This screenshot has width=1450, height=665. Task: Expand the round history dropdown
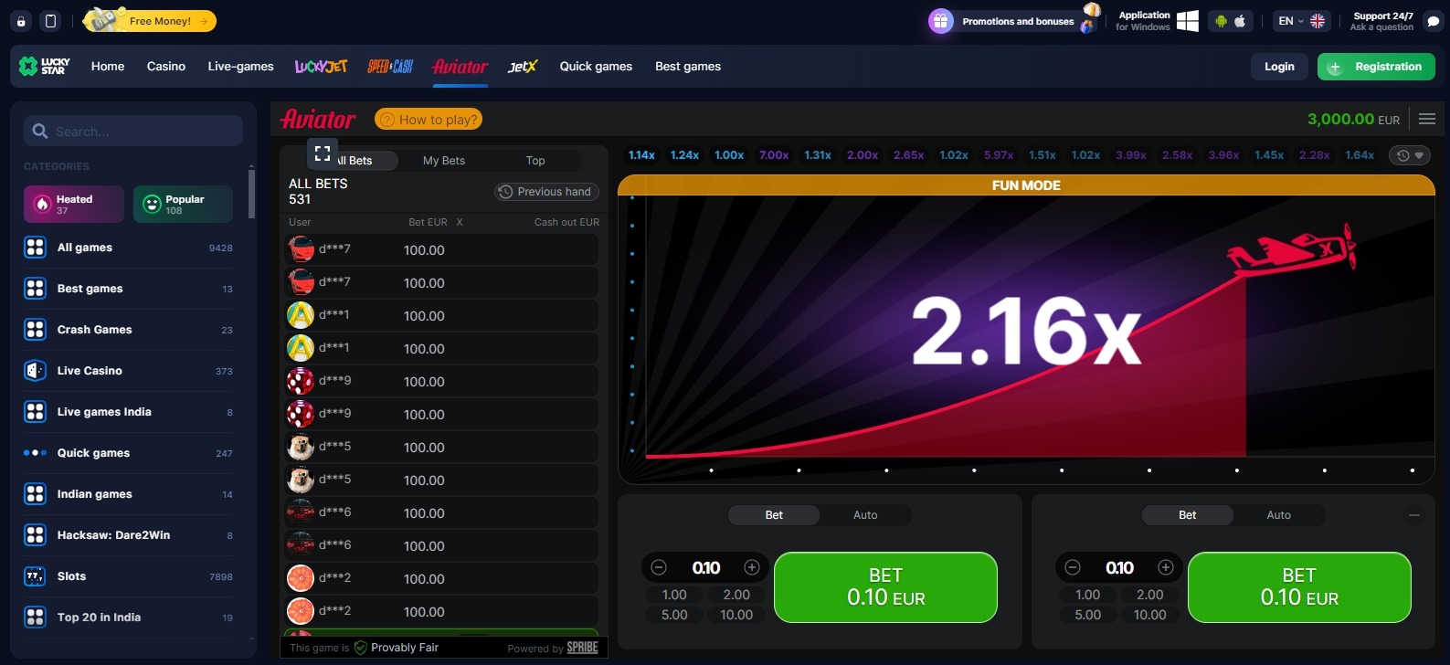(1411, 155)
